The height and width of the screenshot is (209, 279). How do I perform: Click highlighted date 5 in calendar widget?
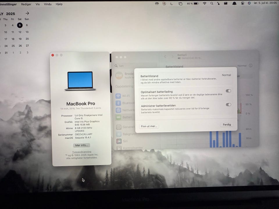tap(20, 25)
